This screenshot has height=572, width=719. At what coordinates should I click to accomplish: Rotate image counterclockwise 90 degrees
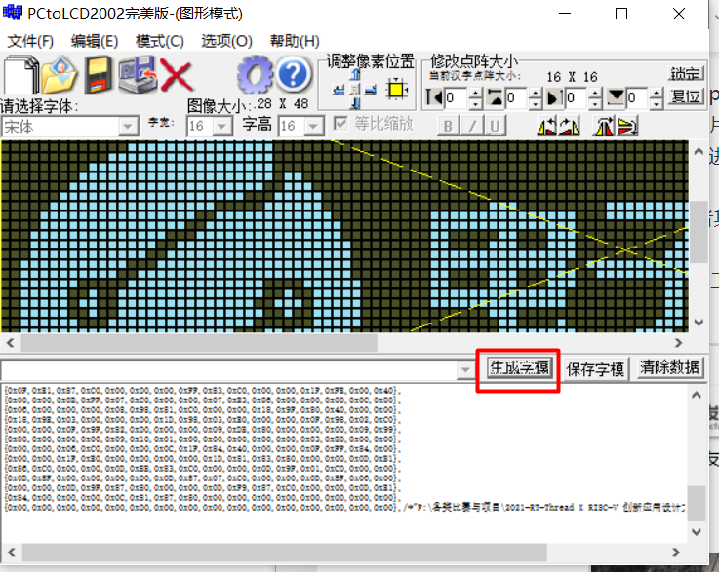[x=546, y=126]
